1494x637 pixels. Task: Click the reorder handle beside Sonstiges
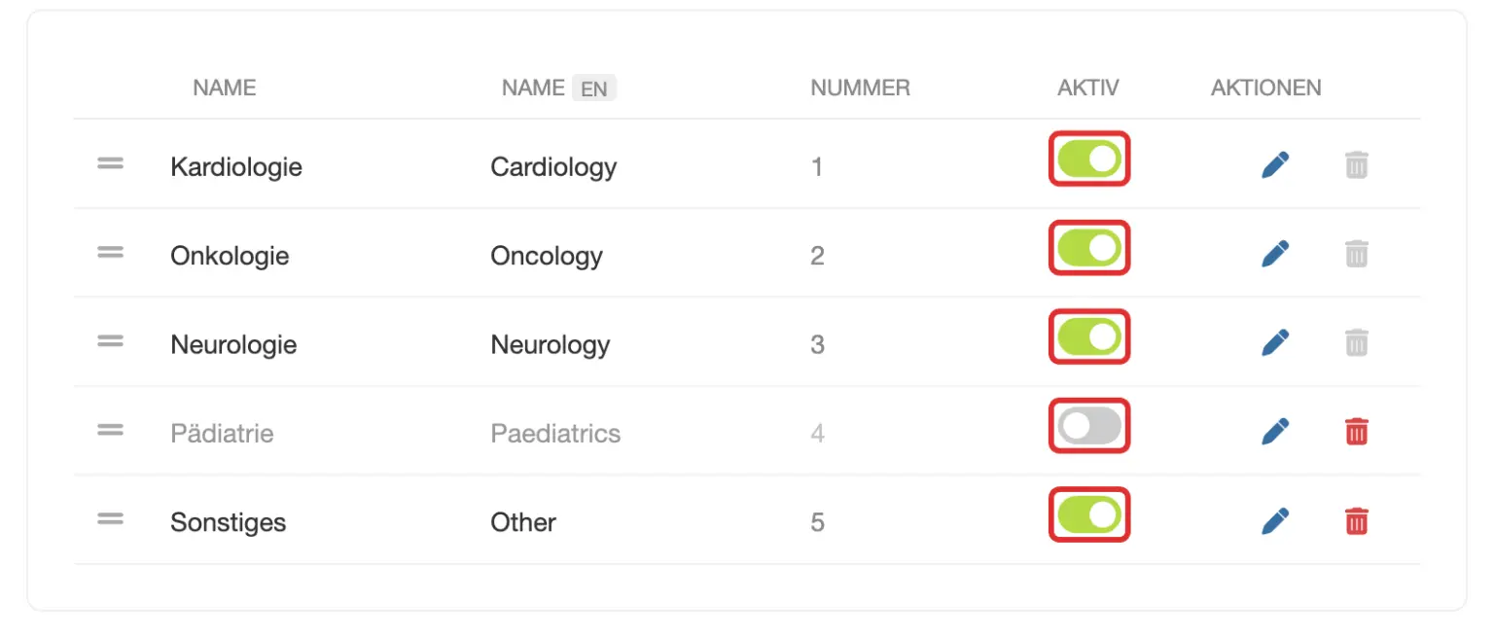click(x=110, y=518)
